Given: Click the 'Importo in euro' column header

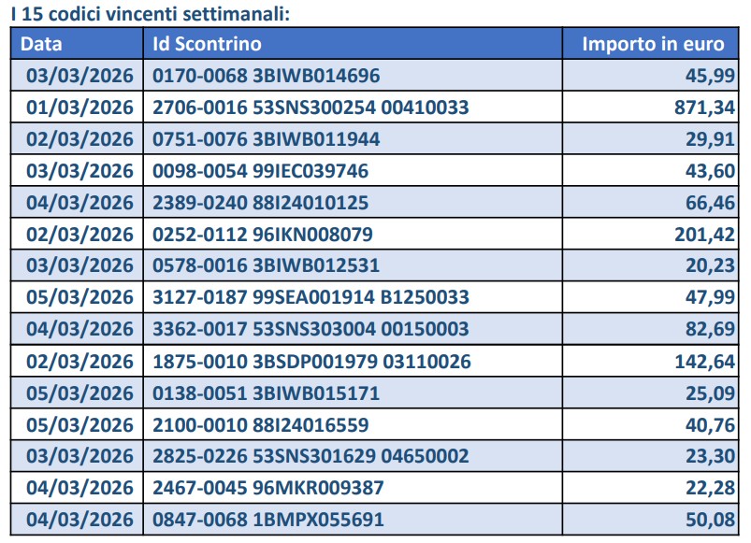Looking at the screenshot, I should [653, 44].
